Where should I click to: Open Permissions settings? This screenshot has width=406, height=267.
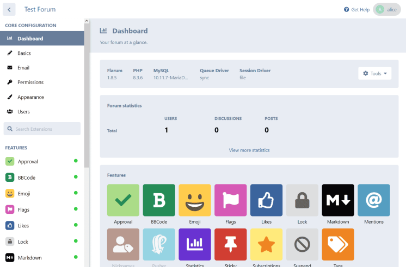coord(42,82)
